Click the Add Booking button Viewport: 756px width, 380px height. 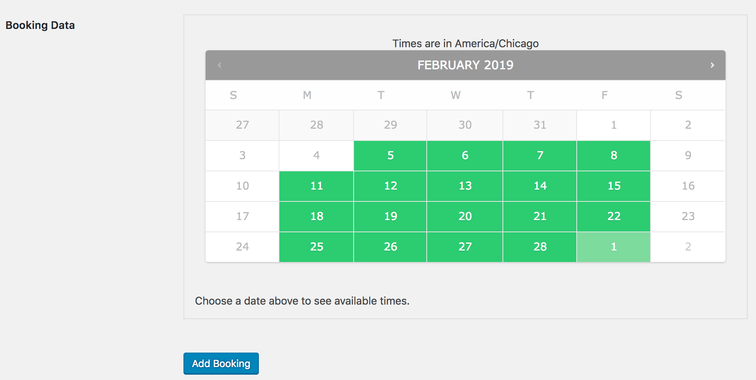[x=221, y=364]
